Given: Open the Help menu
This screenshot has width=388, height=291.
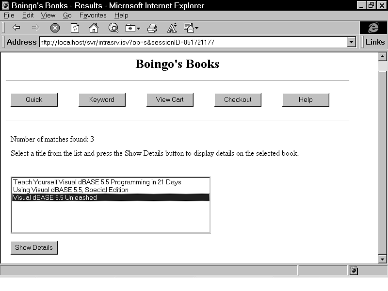Looking at the screenshot, I should pyautogui.click(x=121, y=16).
